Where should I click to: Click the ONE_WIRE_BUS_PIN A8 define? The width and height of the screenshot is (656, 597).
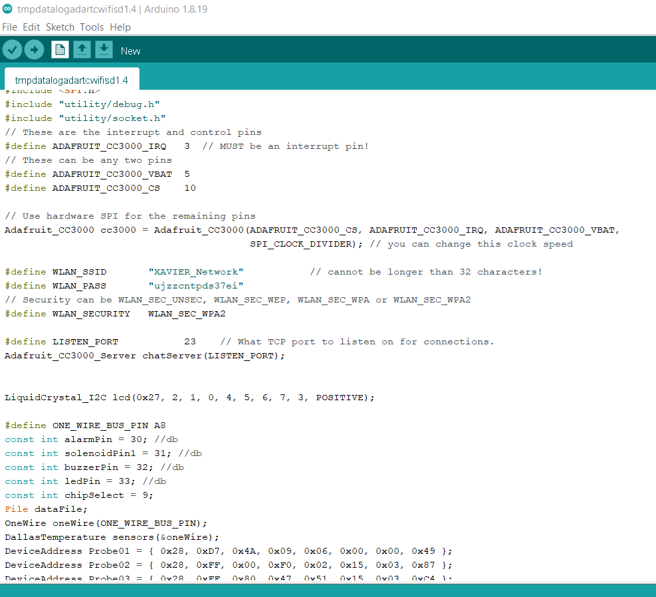85,425
